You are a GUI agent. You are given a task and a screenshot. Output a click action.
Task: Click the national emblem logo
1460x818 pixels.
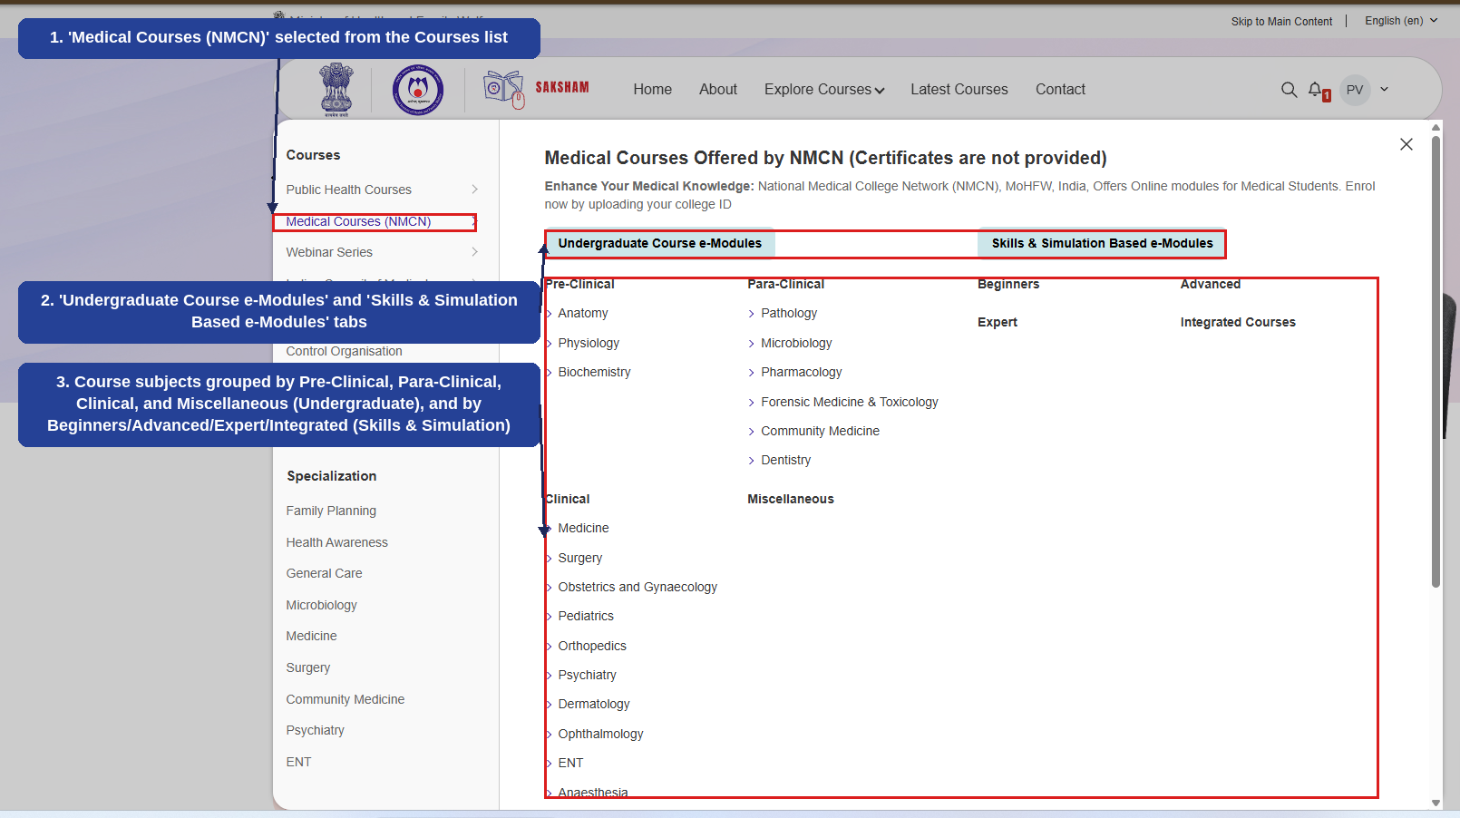[336, 90]
